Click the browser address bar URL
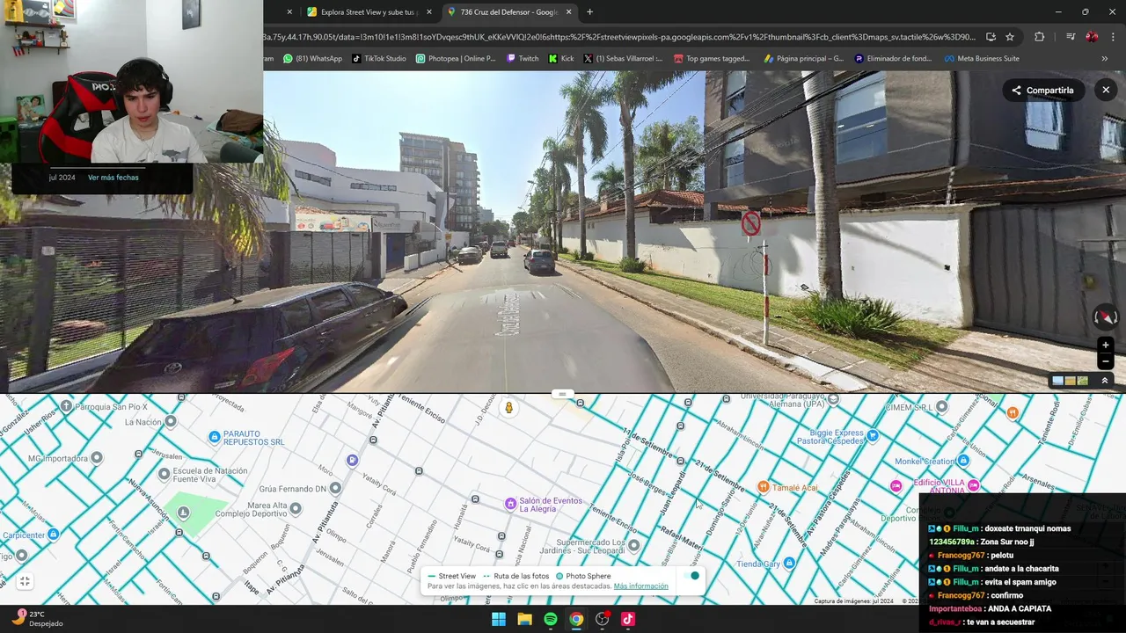 [618, 37]
